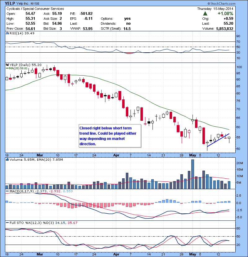Click the VWAP value 53.95

[x=88, y=28]
